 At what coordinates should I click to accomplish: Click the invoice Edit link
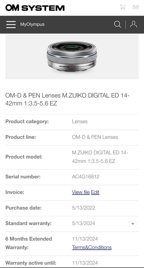pos(95,192)
